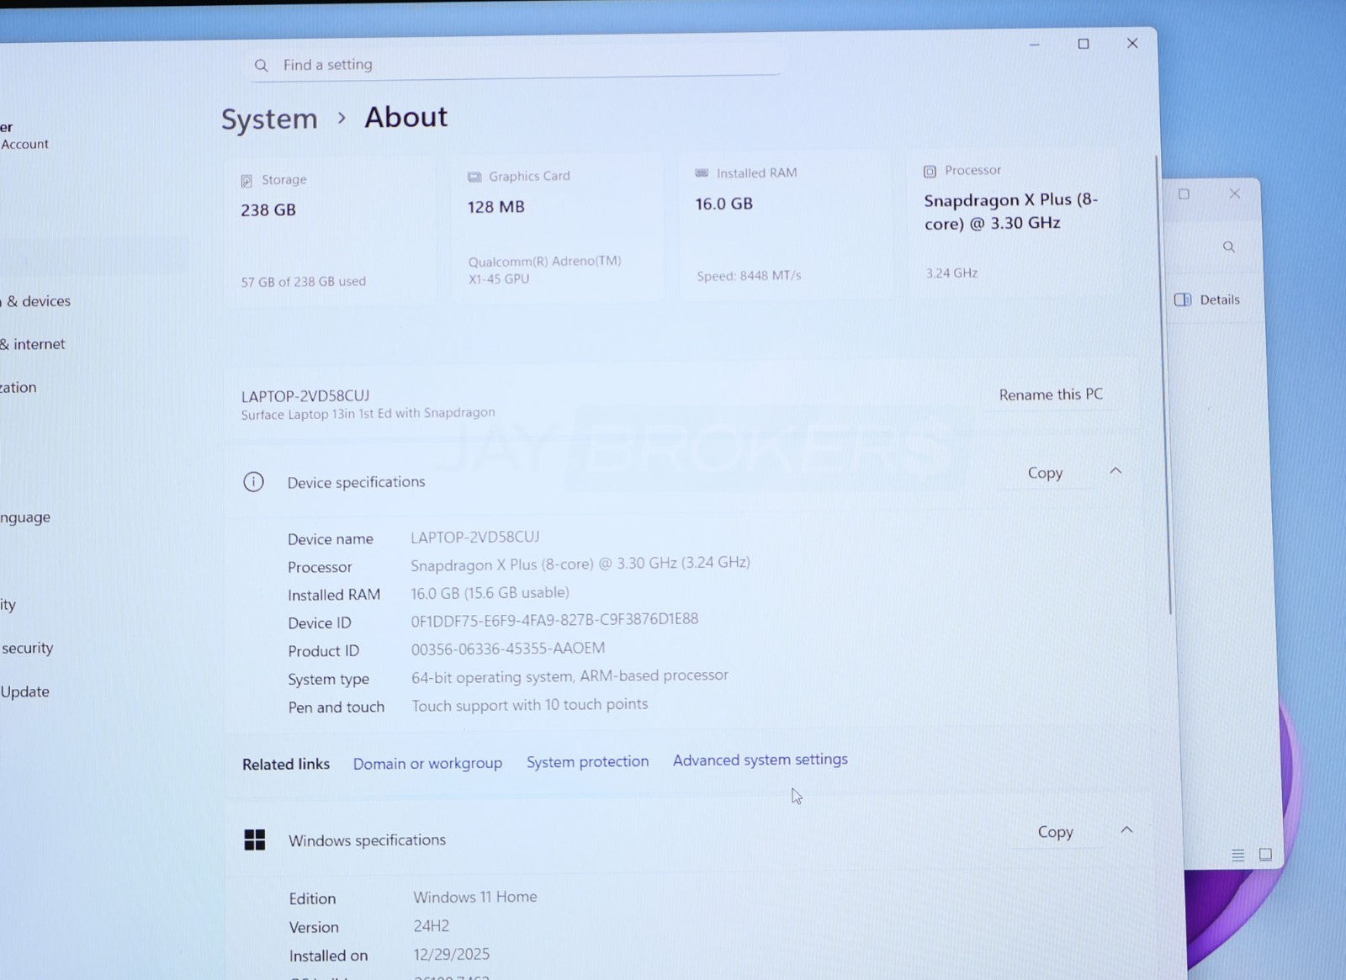Collapse the Device specifications section
Viewport: 1346px width, 980px height.
(1115, 471)
